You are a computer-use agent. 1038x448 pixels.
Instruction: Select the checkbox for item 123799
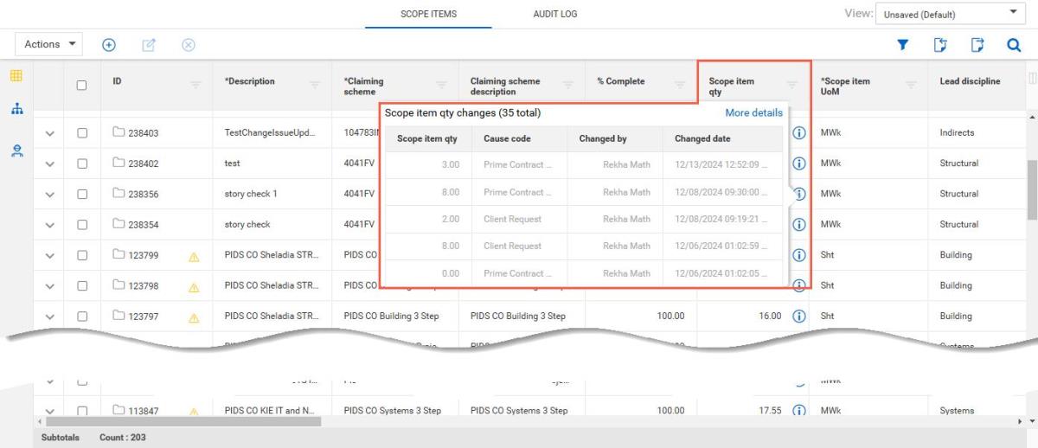(82, 255)
